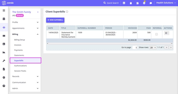This screenshot has width=178, height=94.
Task: Tick the Referral checkbox for superbill 1009
Action: (157, 34)
